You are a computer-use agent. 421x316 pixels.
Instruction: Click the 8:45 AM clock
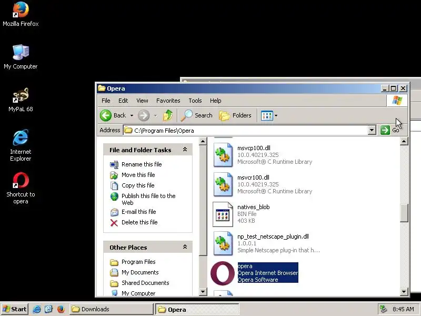point(403,309)
